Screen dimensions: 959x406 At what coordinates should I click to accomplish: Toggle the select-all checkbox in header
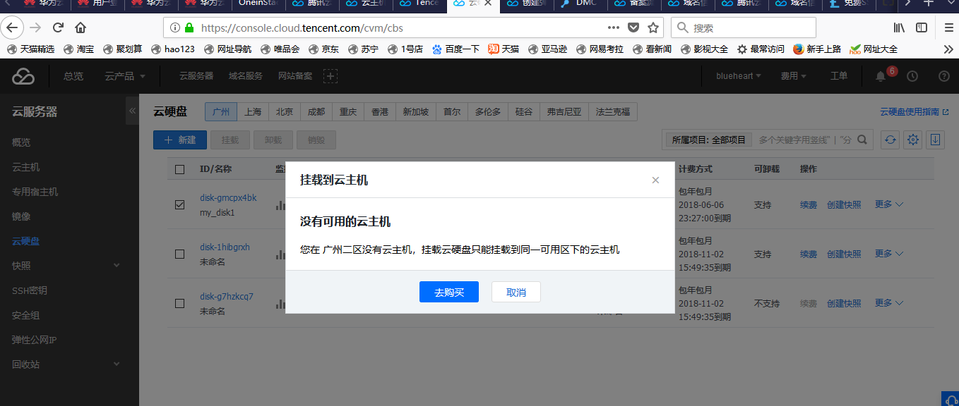179,169
